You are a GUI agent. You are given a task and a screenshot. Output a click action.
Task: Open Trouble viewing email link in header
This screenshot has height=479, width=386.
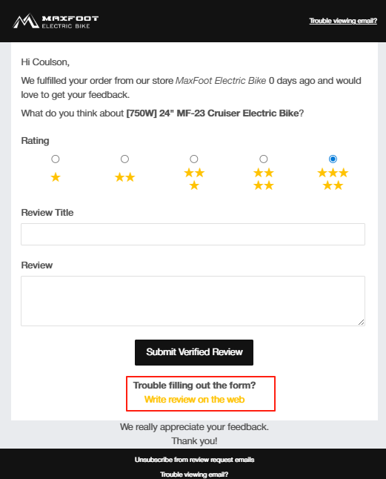(x=343, y=21)
